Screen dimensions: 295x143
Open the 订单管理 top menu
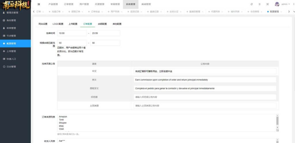click(69, 4)
